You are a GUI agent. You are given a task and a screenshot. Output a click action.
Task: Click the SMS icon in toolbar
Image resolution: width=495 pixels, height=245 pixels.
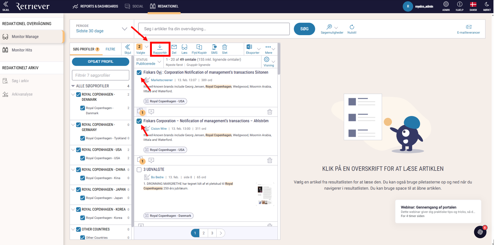click(x=214, y=47)
